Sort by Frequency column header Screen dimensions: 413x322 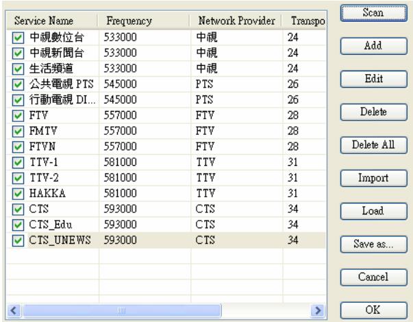pos(144,21)
